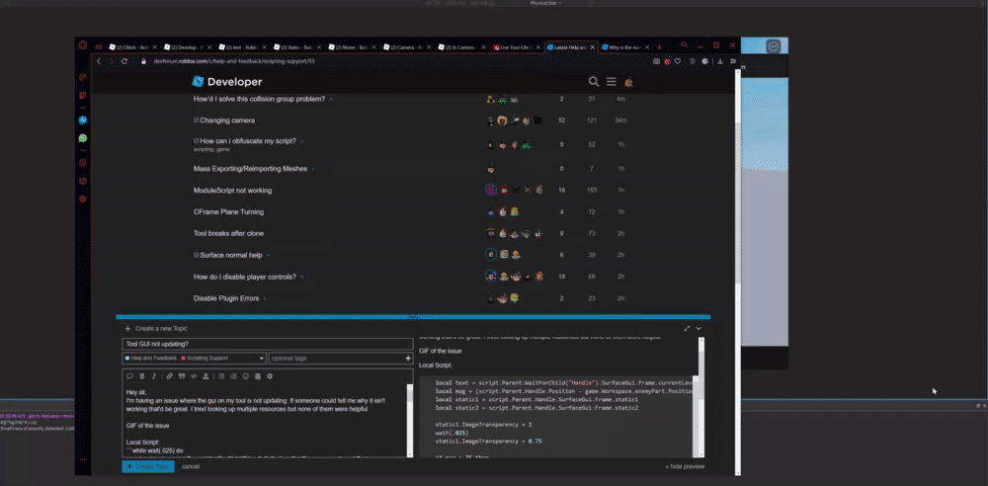Open WhatsApp in the browser sidebar
Screen dimensions: 988x486
pyautogui.click(x=83, y=137)
